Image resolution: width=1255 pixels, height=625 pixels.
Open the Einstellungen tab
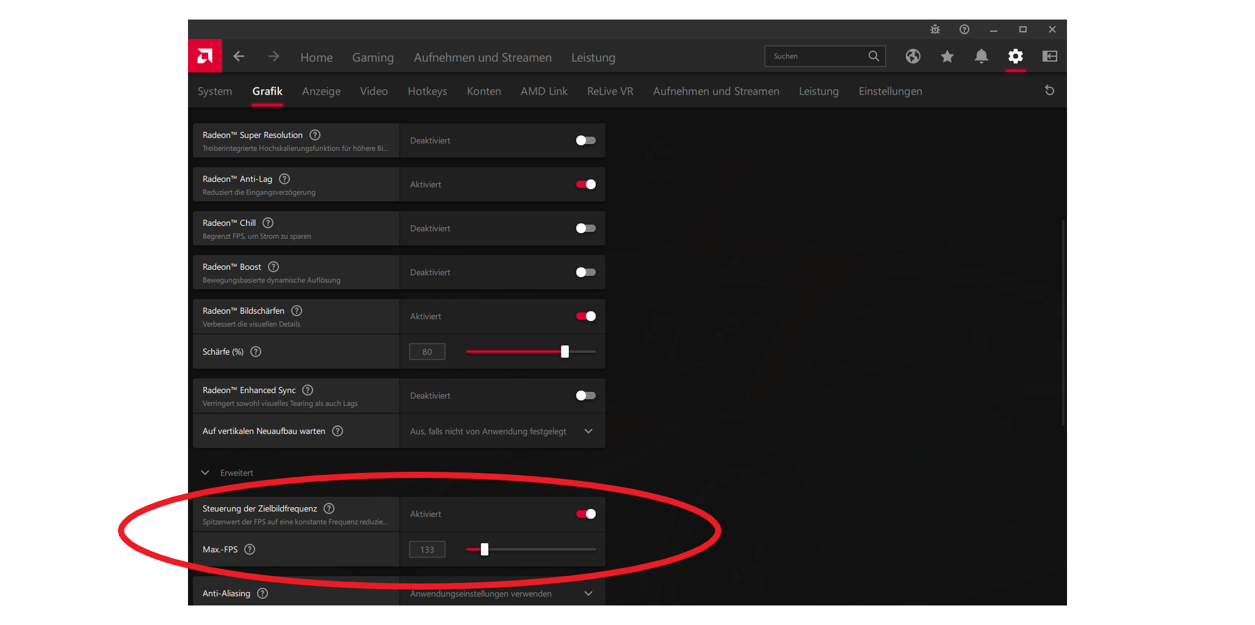(890, 91)
